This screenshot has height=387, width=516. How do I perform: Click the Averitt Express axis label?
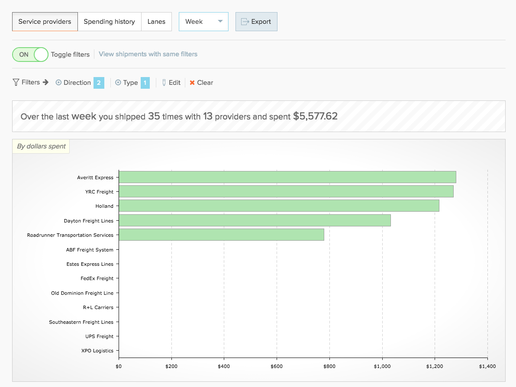coord(95,177)
